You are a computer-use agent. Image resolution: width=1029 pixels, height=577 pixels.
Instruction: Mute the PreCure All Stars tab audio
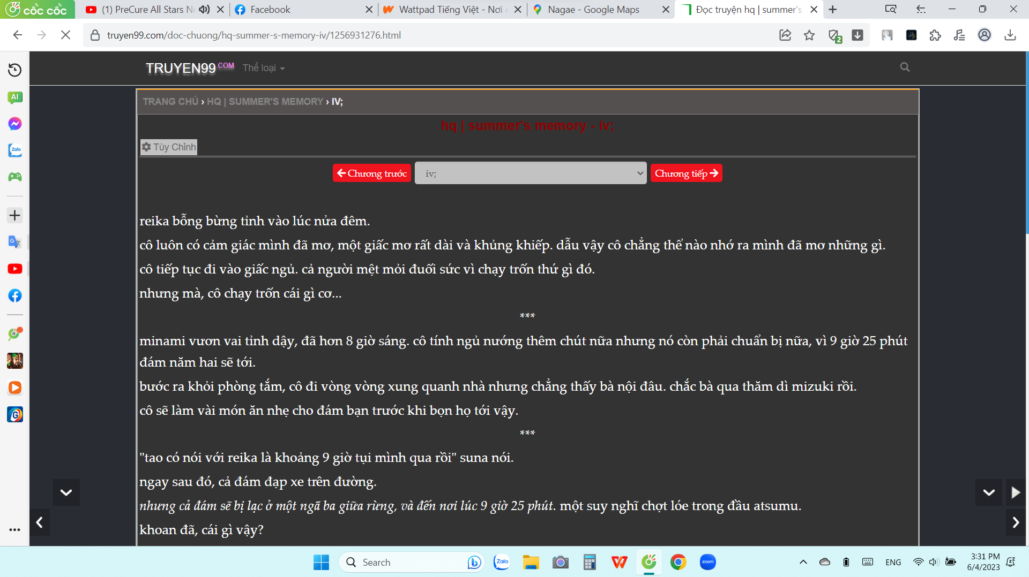pyautogui.click(x=204, y=10)
